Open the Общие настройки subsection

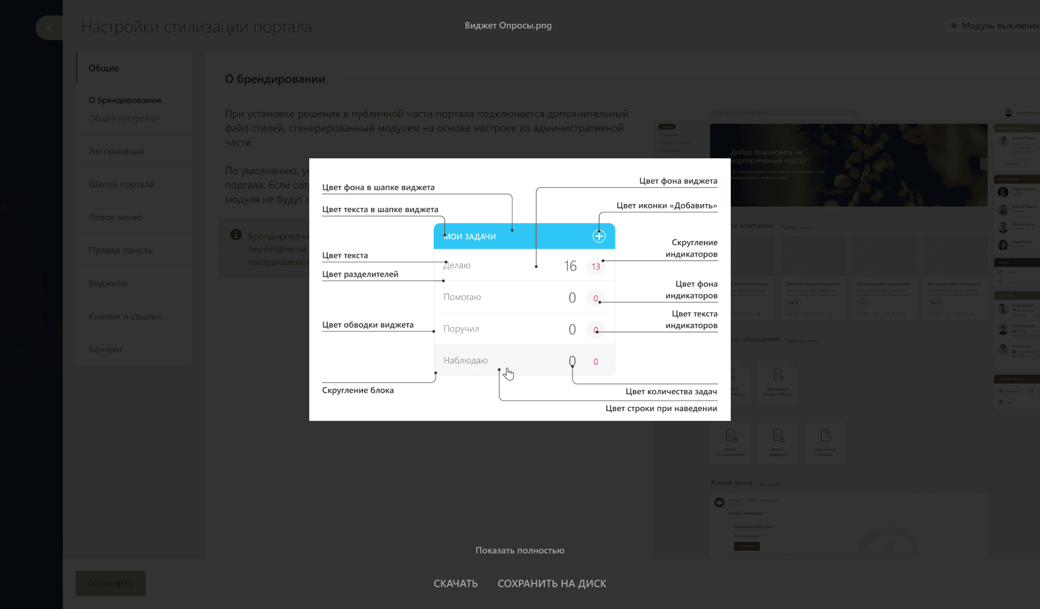tap(123, 118)
